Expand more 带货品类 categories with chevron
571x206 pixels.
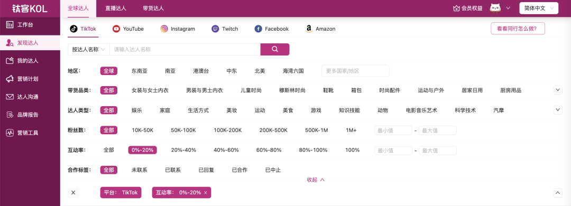[x=558, y=90]
